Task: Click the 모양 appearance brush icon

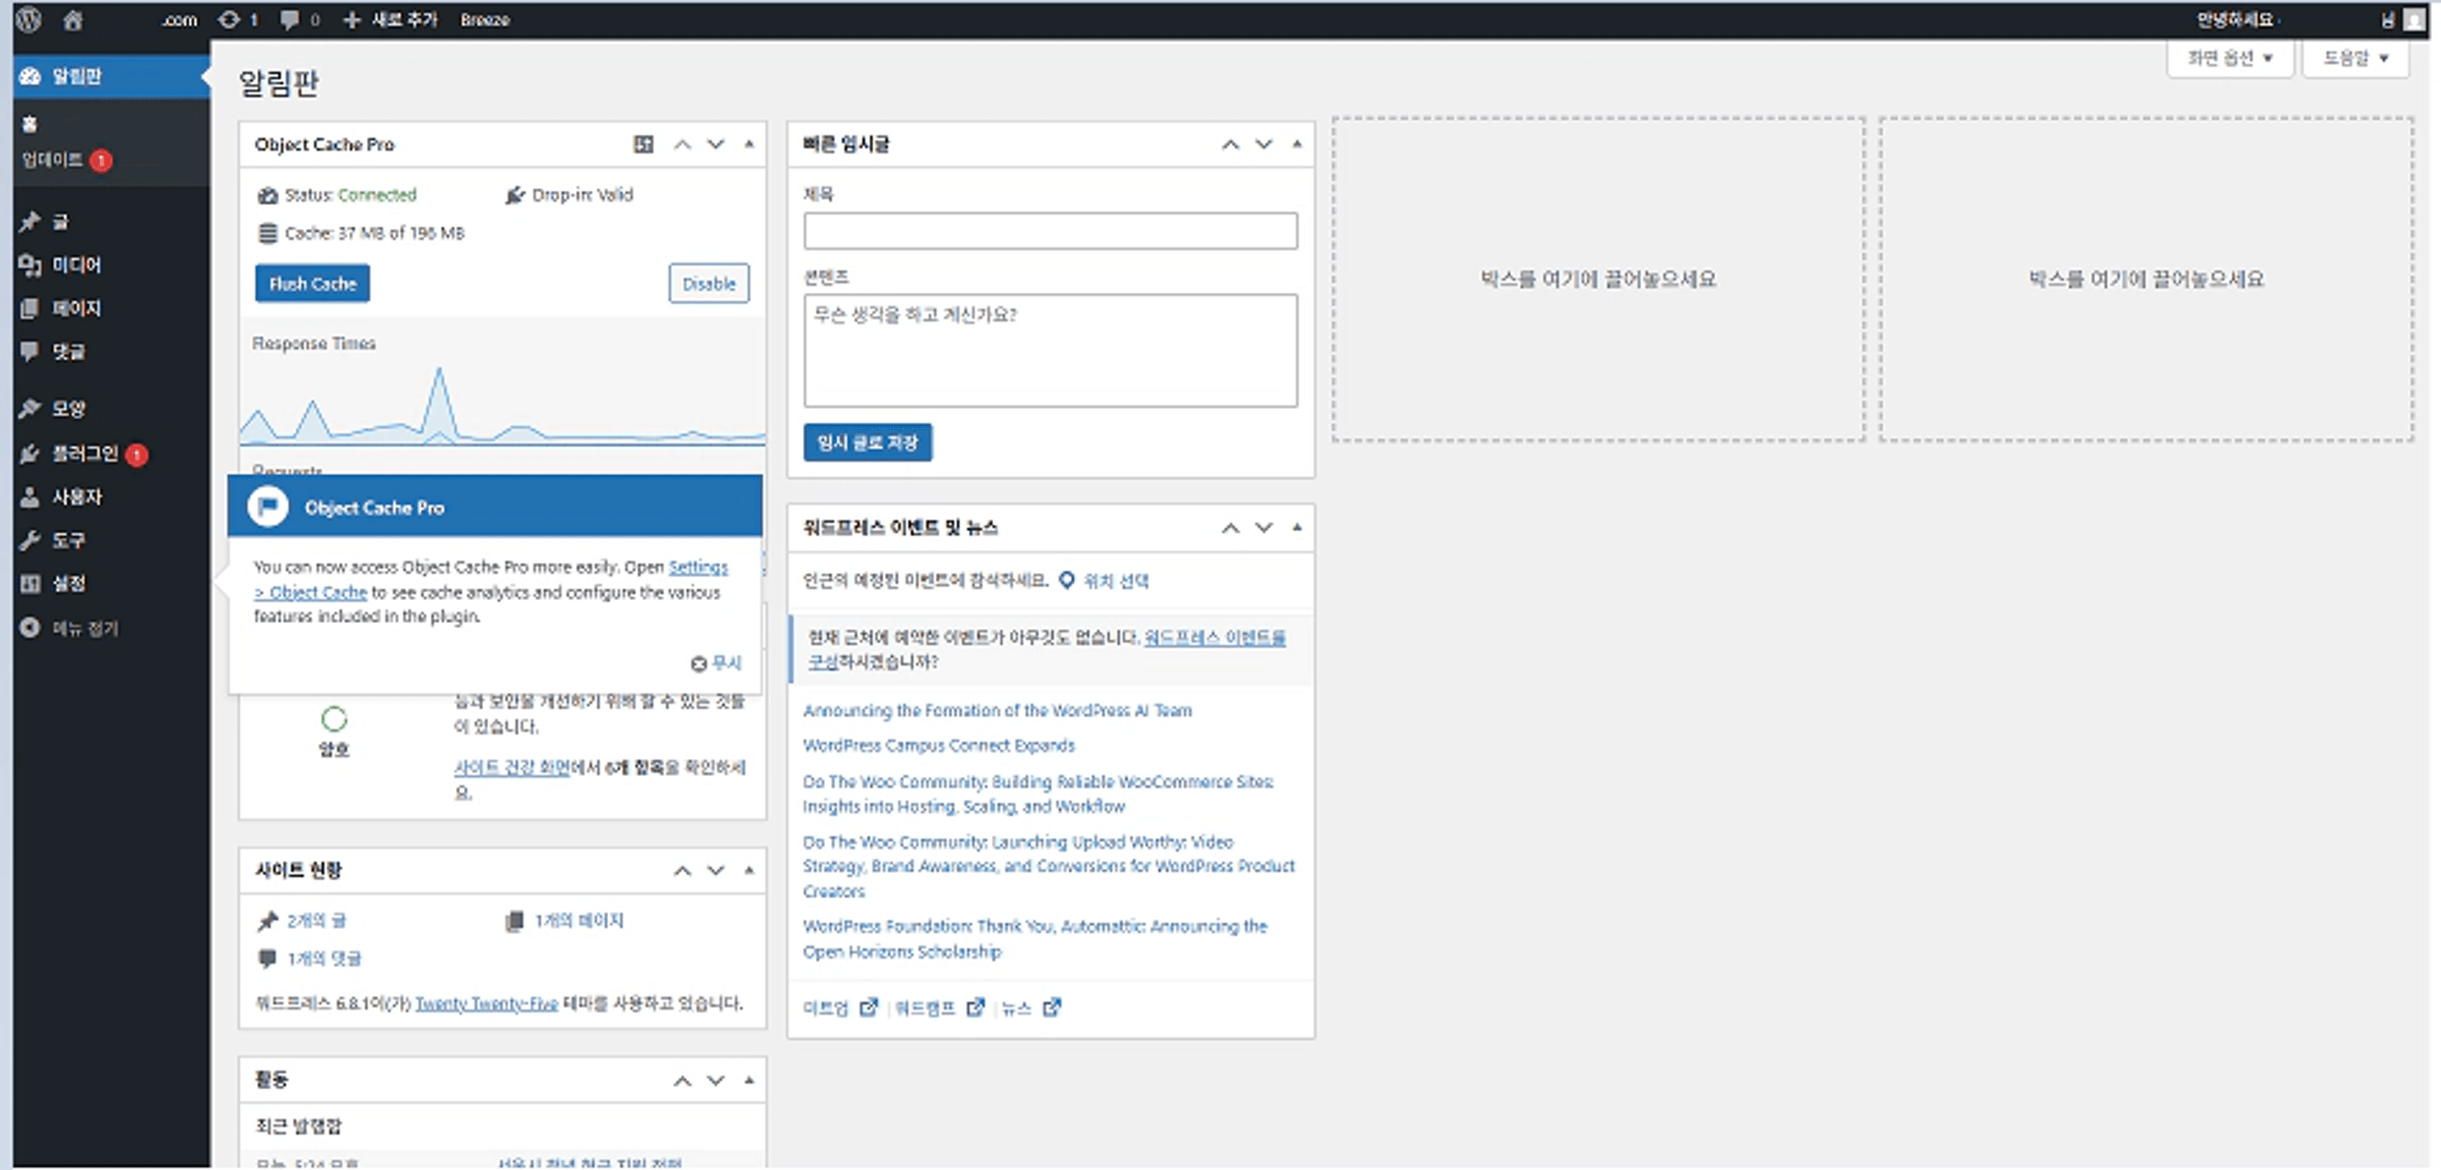Action: pos(31,408)
